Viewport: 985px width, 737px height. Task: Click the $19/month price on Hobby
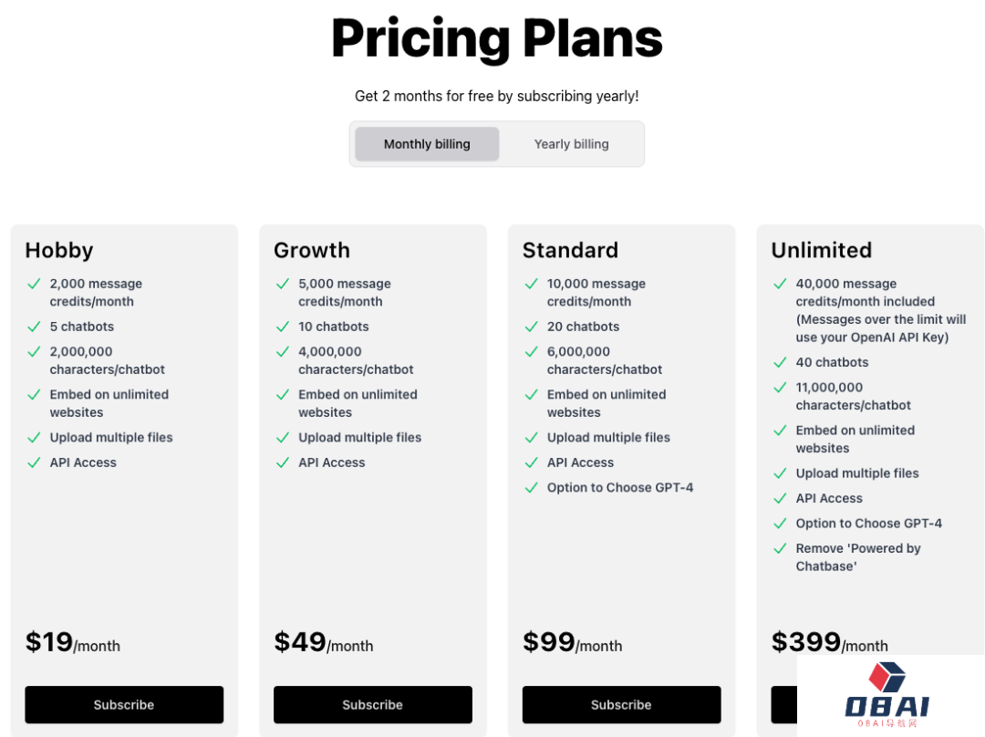(73, 642)
